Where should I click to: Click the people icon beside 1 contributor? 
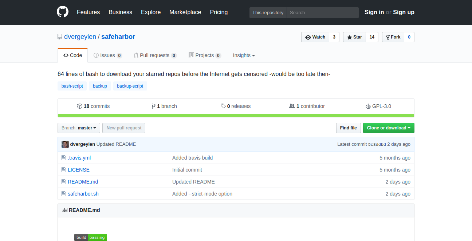click(x=292, y=106)
